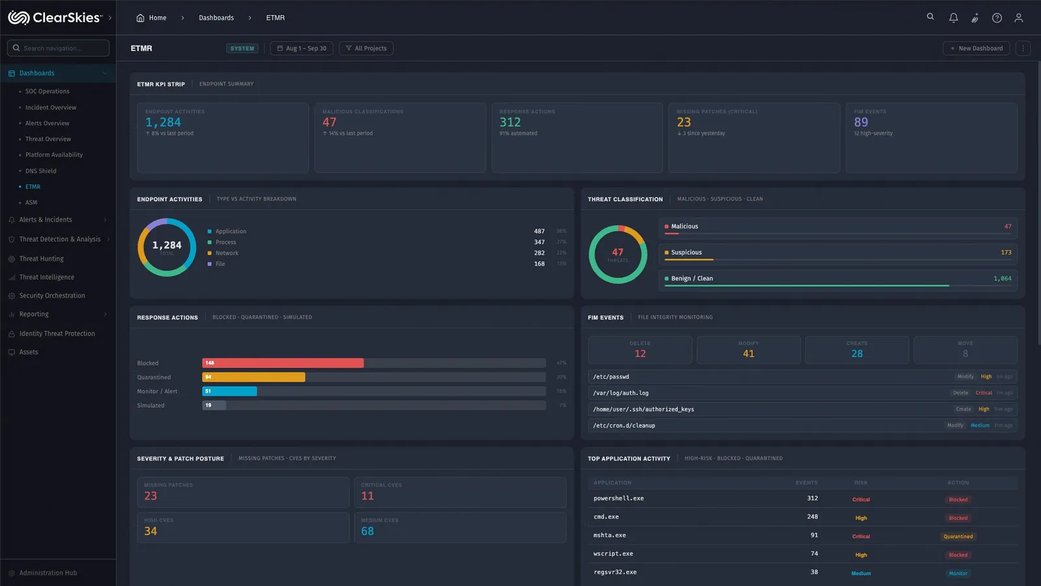Expand Threat Detection & Analysis chevron
Viewport: 1041px width, 586px height.
click(x=108, y=240)
